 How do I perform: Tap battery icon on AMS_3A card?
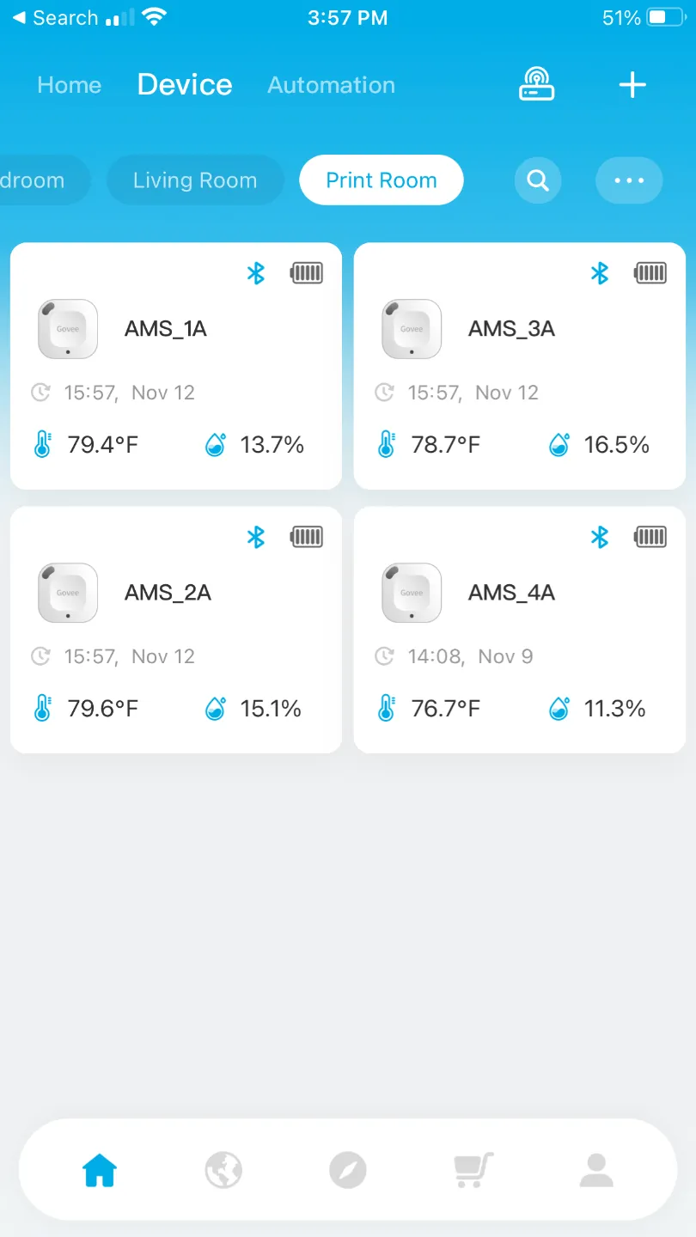coord(650,273)
